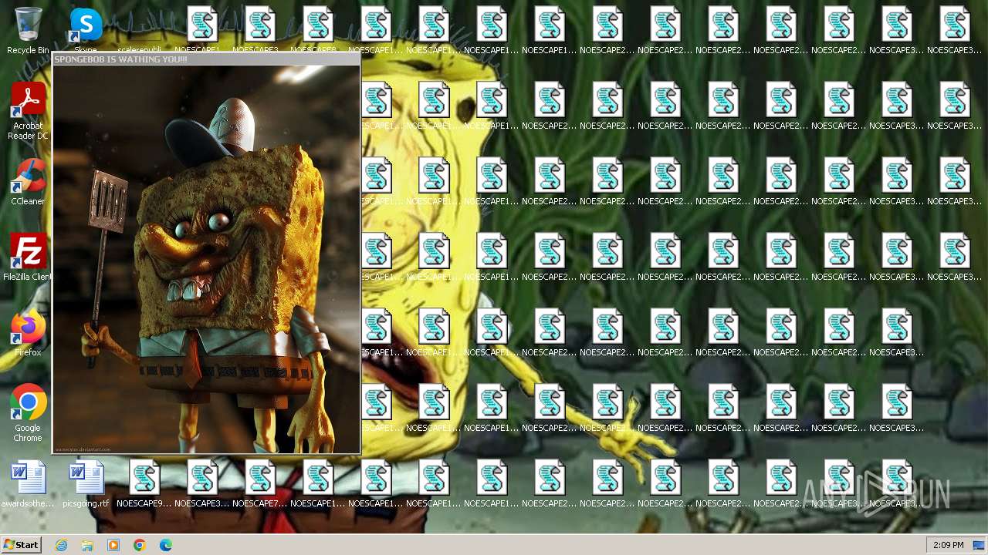Click the 2:09 PM taskbar clock
This screenshot has width=988, height=555.
coord(948,545)
